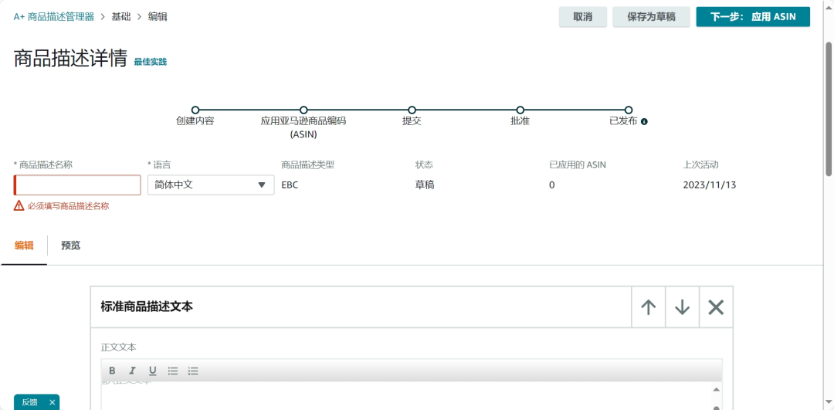Click the EBC description type value
Image resolution: width=834 pixels, height=410 pixels.
tap(289, 185)
